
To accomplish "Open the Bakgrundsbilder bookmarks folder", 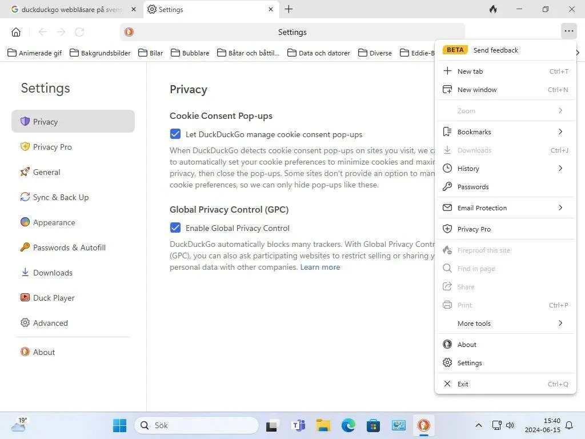I will coord(101,53).
